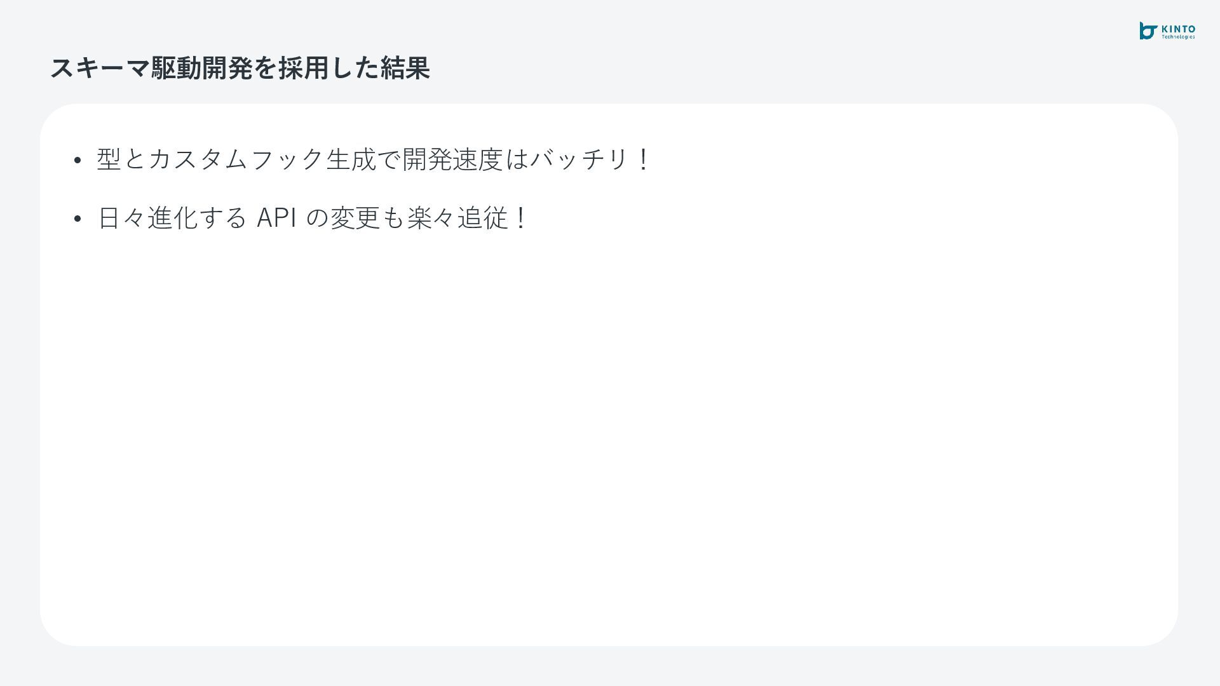Screen dimensions: 1220x686
Task: Click 日々進化する in the second bullet
Action: pos(172,218)
